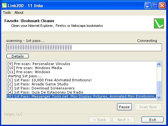Screen dimensions: 168x126
Task: Close the Link200 window
Action: pos(162,6)
